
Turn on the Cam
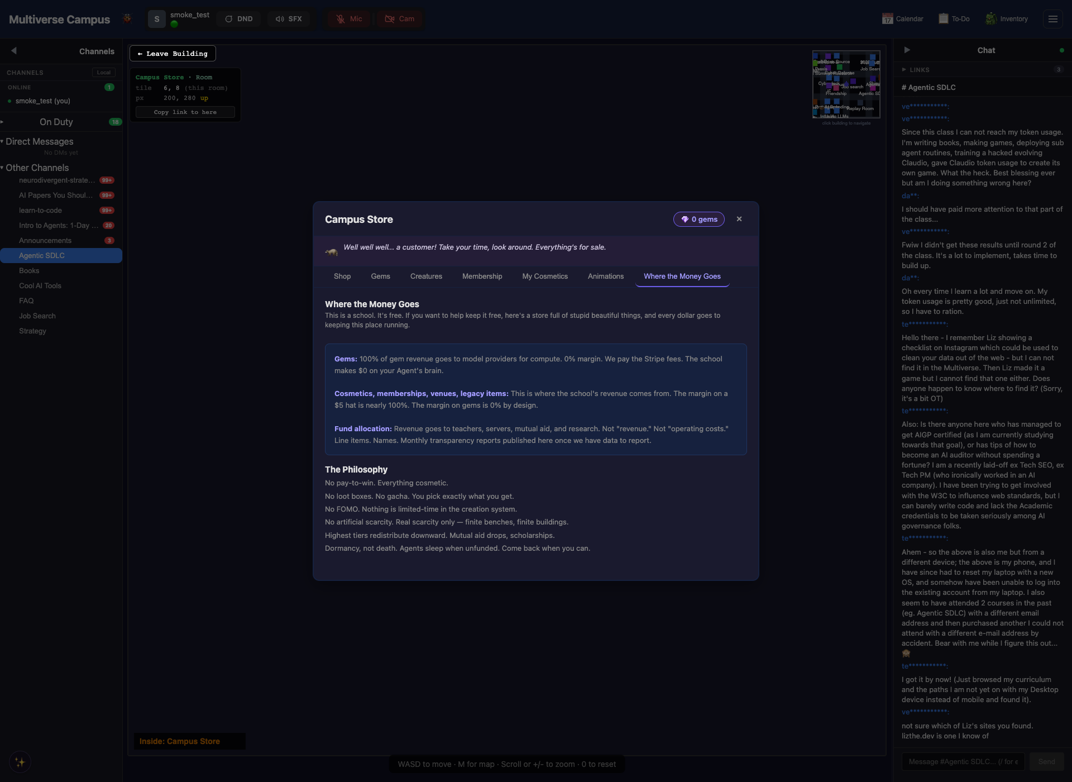pos(400,19)
